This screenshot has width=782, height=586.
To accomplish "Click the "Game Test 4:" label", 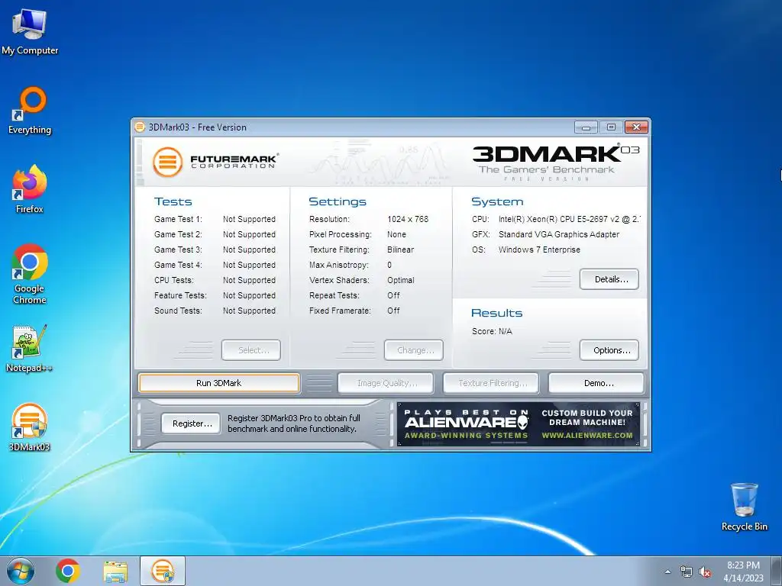I will [x=178, y=265].
